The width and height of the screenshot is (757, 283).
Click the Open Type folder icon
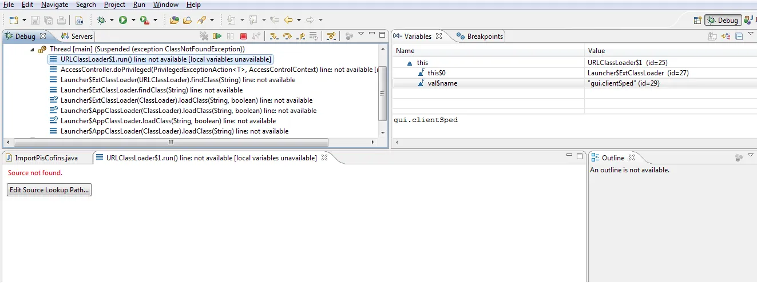(175, 20)
